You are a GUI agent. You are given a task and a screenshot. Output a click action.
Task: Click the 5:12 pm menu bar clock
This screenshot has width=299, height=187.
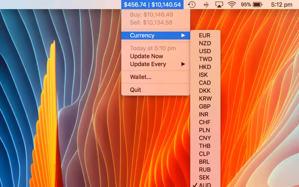[x=281, y=5]
